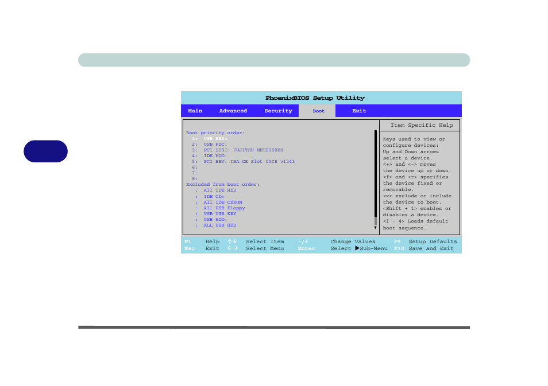Select excluded 'USB HDD:' entry

(x=211, y=220)
